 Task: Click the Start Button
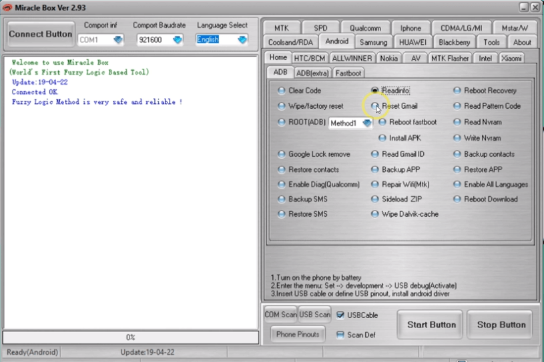click(x=431, y=325)
